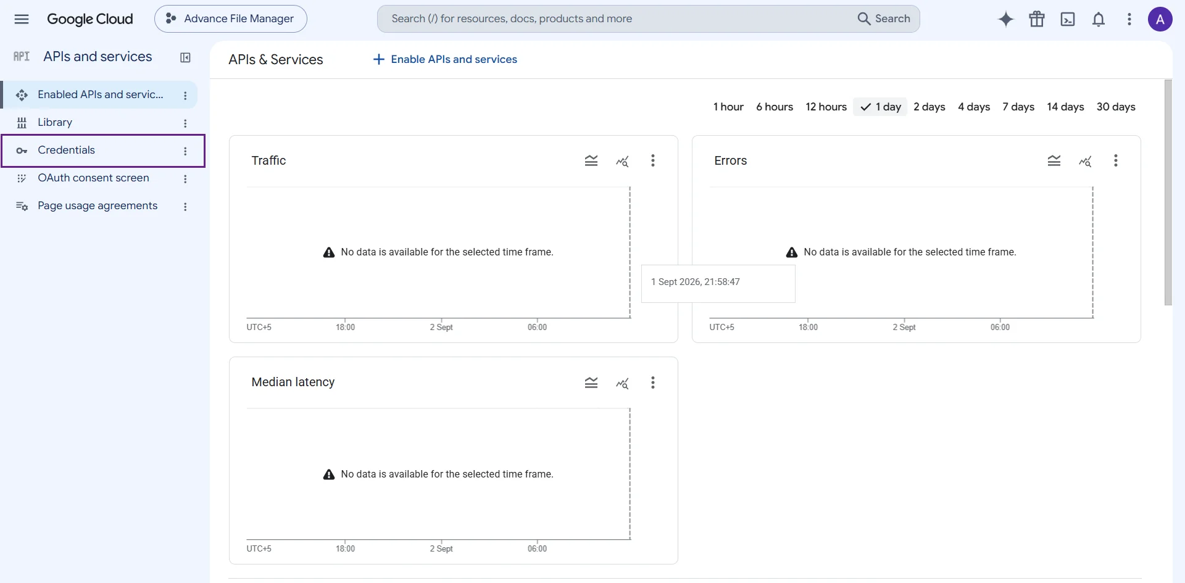This screenshot has height=583, width=1185.
Task: Select the 6 hours time range
Action: pos(775,107)
